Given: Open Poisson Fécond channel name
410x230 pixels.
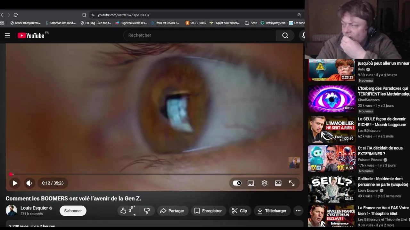Looking at the screenshot, I should coord(370,160).
